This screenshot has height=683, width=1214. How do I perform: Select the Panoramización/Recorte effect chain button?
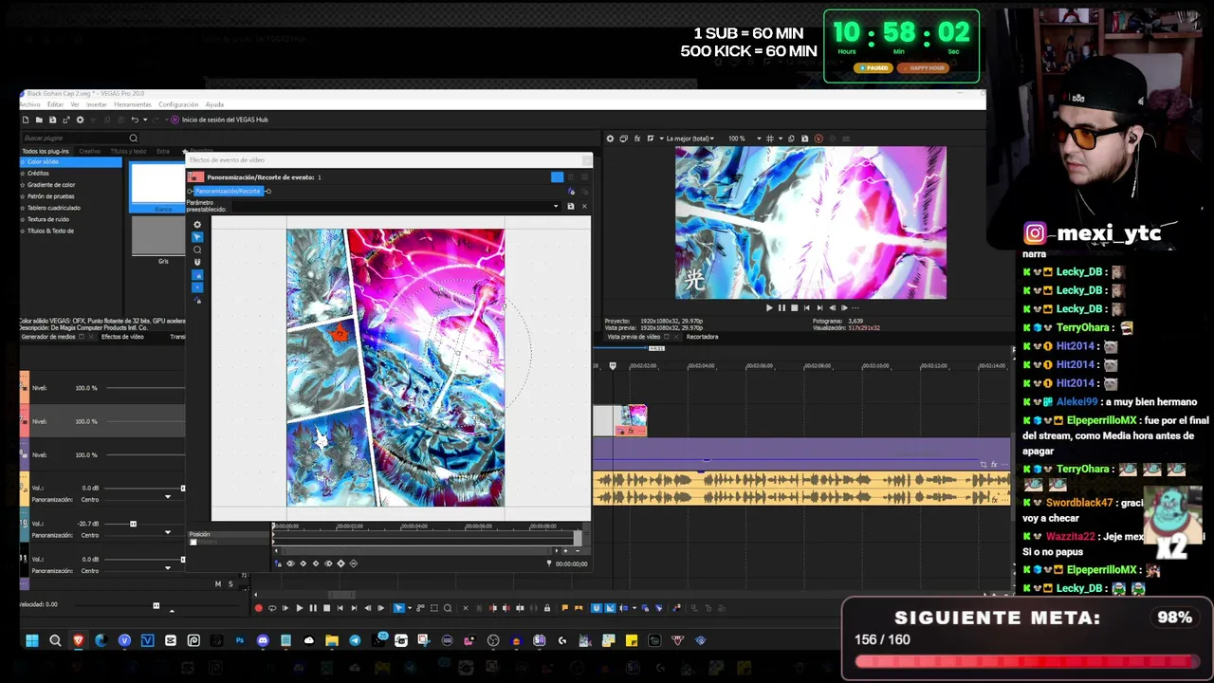pyautogui.click(x=227, y=191)
